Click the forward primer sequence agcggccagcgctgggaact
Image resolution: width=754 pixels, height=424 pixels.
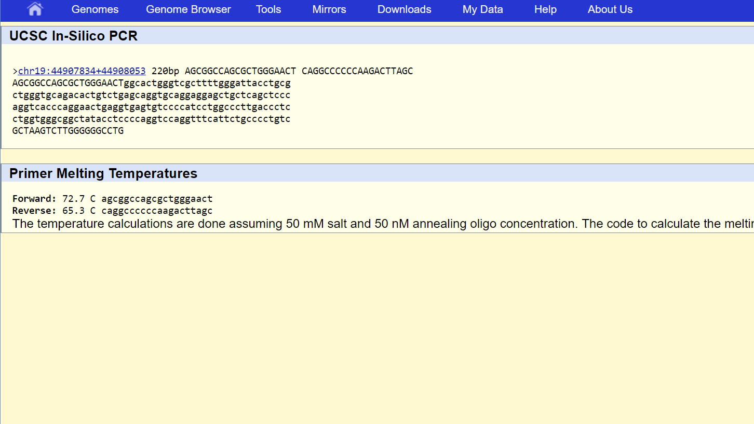(157, 199)
